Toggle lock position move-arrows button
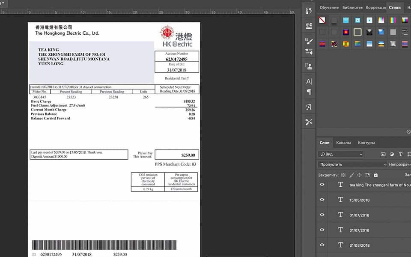Screen dimensions: 411x257 [x=359, y=175]
